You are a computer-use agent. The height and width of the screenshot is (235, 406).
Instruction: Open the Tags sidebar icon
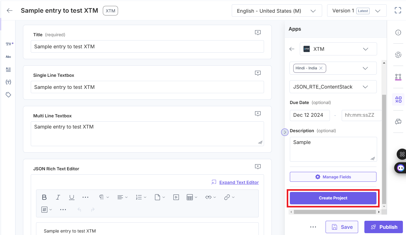tap(8, 95)
